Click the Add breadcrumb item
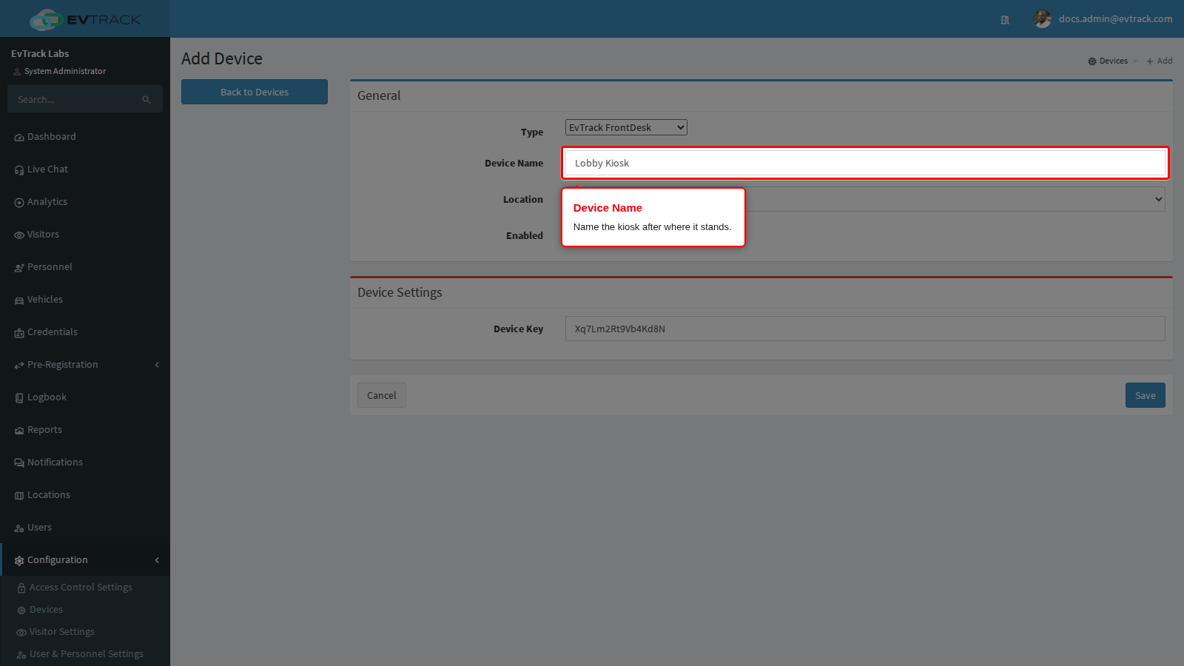 click(1160, 61)
